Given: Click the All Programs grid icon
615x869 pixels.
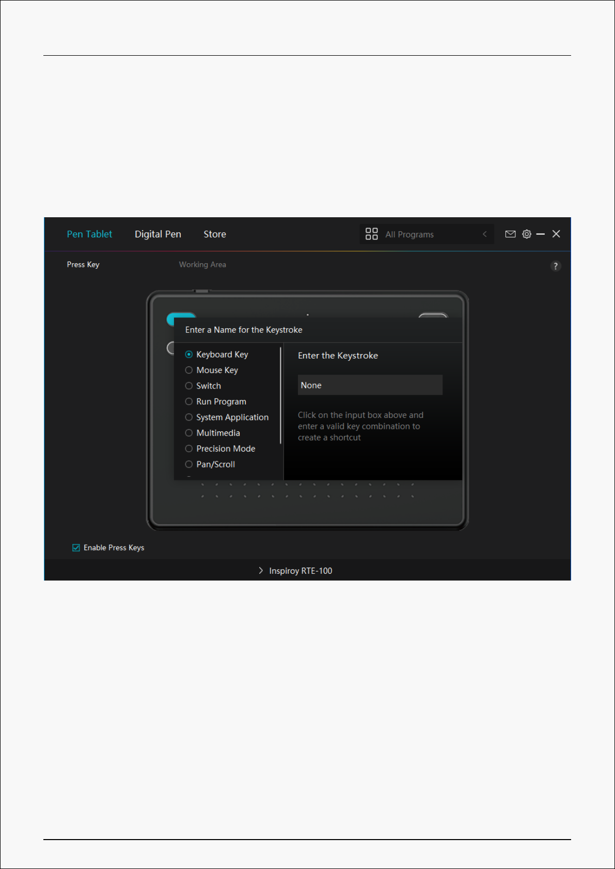Looking at the screenshot, I should point(371,234).
